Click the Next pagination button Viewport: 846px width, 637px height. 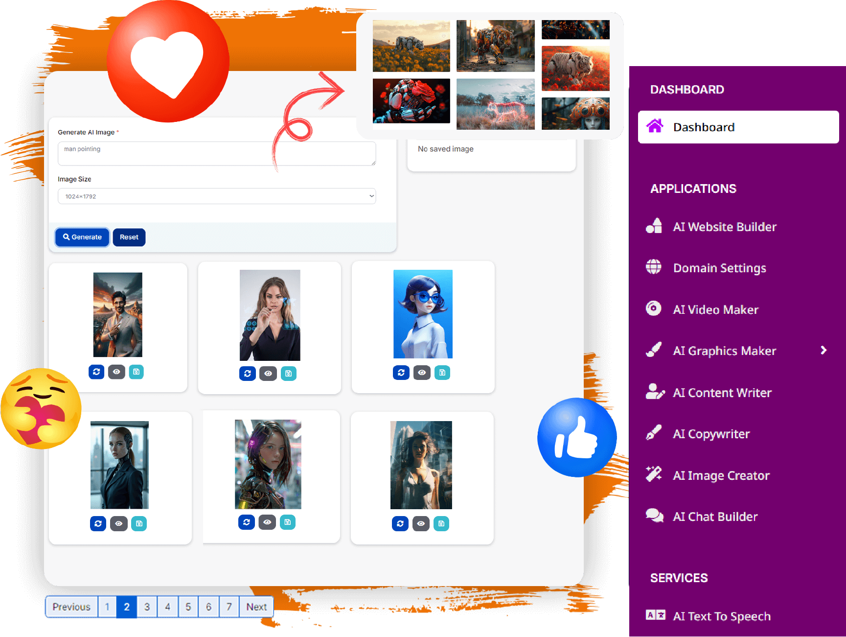click(x=256, y=607)
